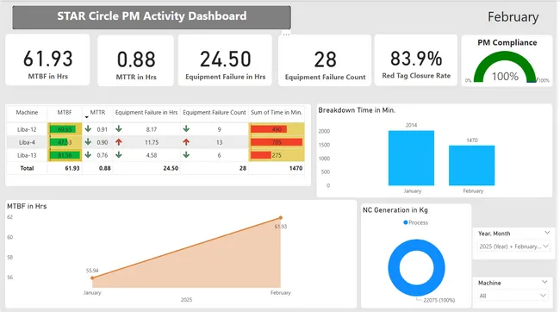Sort table by the MTBF column header

click(x=65, y=112)
